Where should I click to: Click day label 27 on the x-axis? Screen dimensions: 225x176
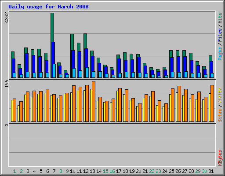click(185, 171)
